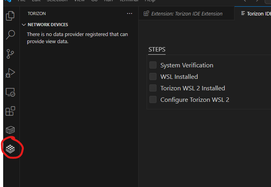Toggle Configure Torizon WSL 2 checkbox
The image size is (271, 187).
[x=153, y=99]
